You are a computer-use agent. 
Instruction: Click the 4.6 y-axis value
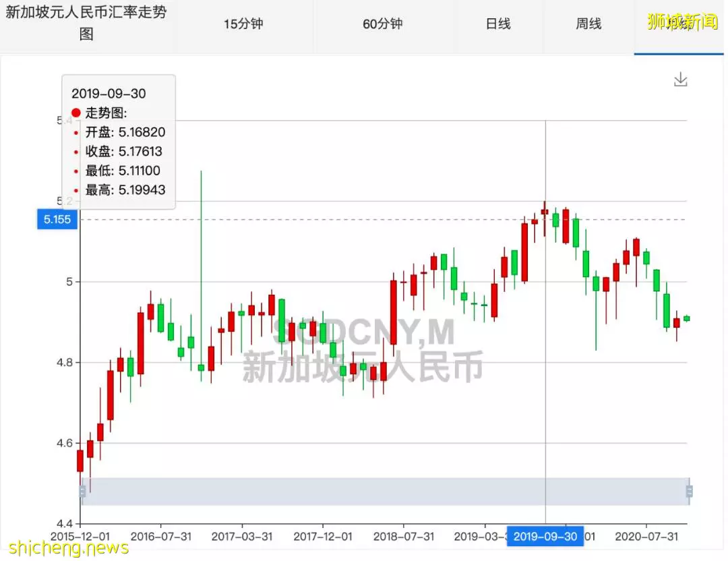pyautogui.click(x=65, y=443)
